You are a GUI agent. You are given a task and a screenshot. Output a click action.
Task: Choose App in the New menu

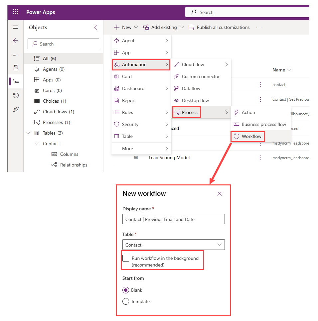[141, 53]
